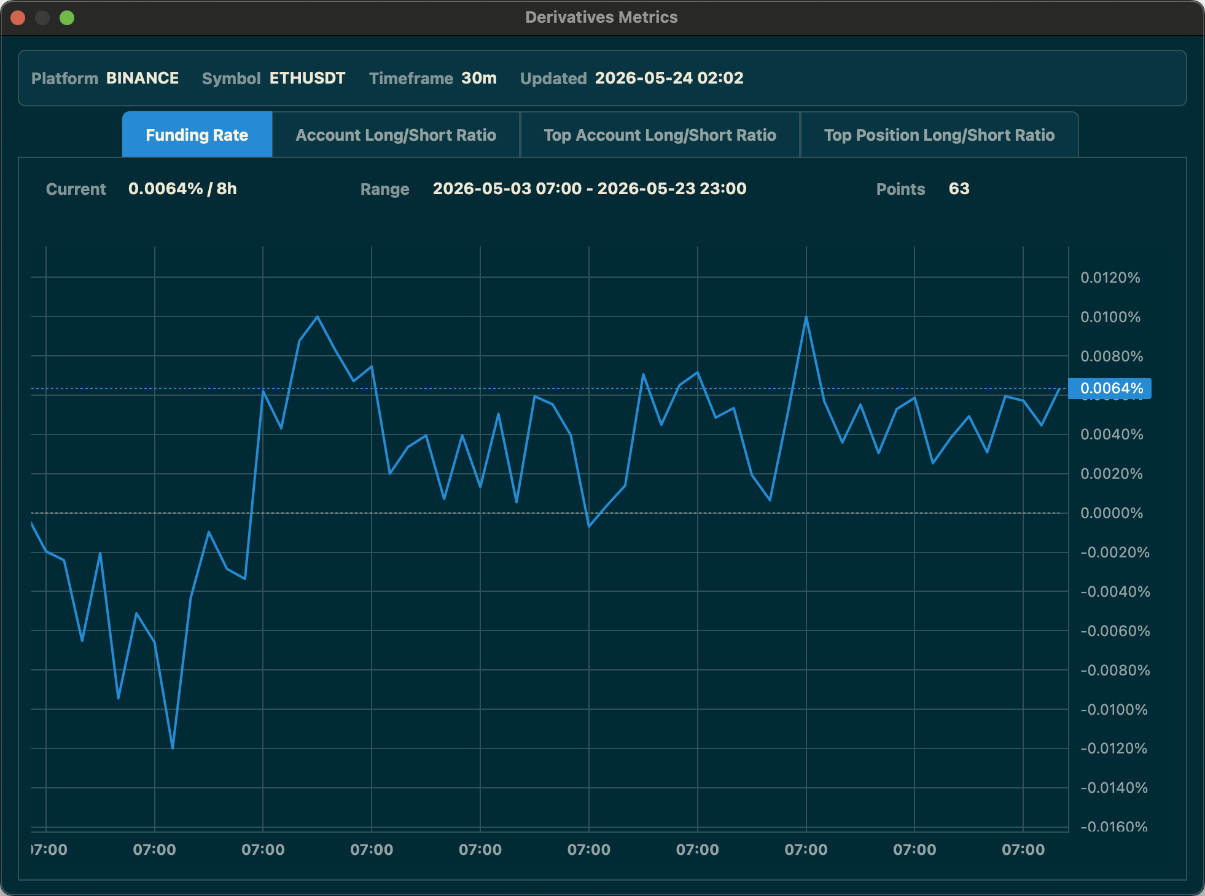Image resolution: width=1205 pixels, height=896 pixels.
Task: Select the Funding Rate tab
Action: (x=197, y=135)
